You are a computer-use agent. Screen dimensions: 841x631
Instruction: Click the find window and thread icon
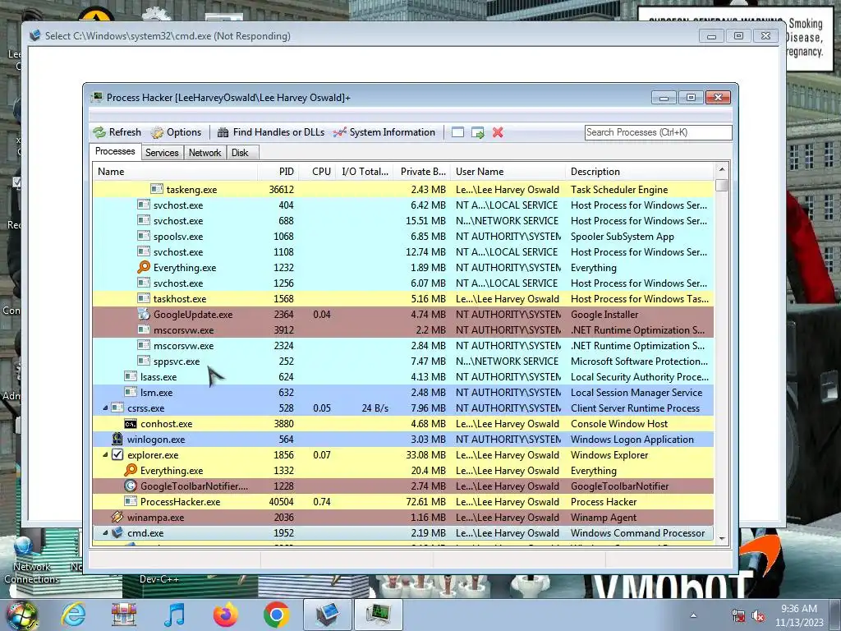[x=477, y=132]
